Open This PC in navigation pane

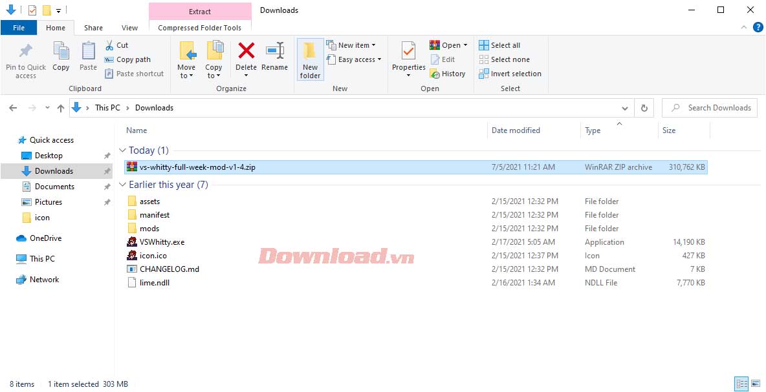(x=42, y=259)
